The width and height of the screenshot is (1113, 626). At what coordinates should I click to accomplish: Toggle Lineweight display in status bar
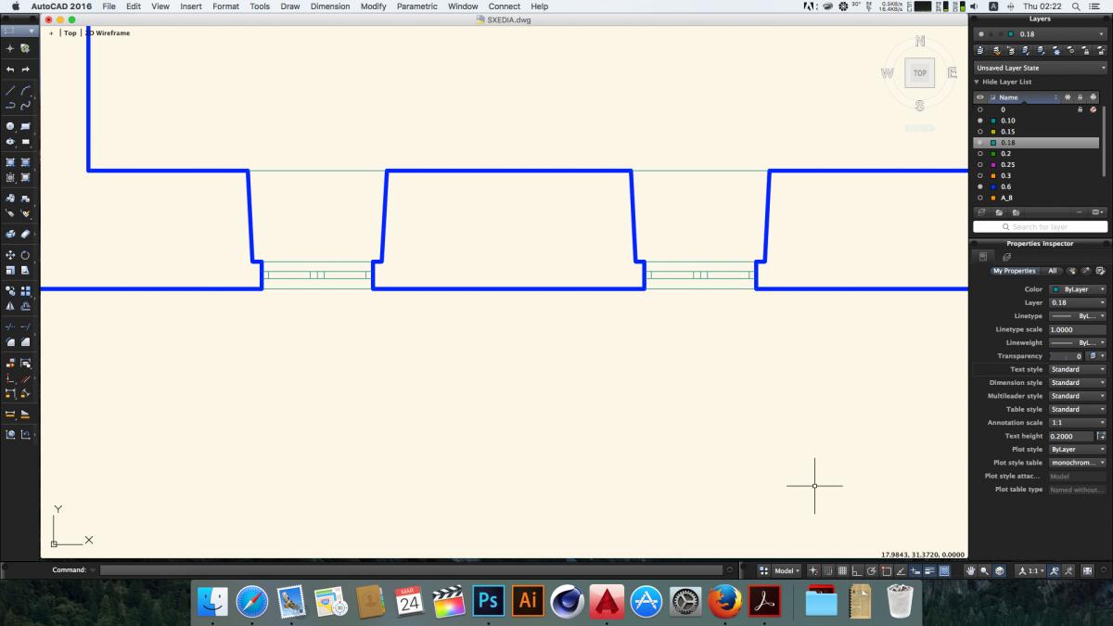[x=929, y=570]
